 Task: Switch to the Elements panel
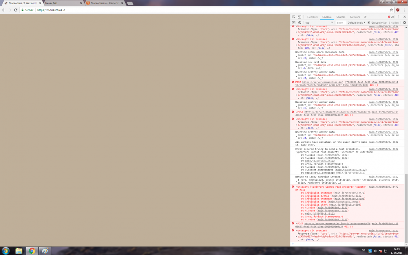tap(312, 17)
